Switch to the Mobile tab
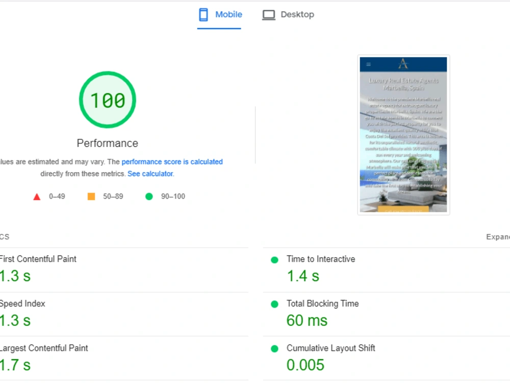The width and height of the screenshot is (510, 383). (219, 15)
